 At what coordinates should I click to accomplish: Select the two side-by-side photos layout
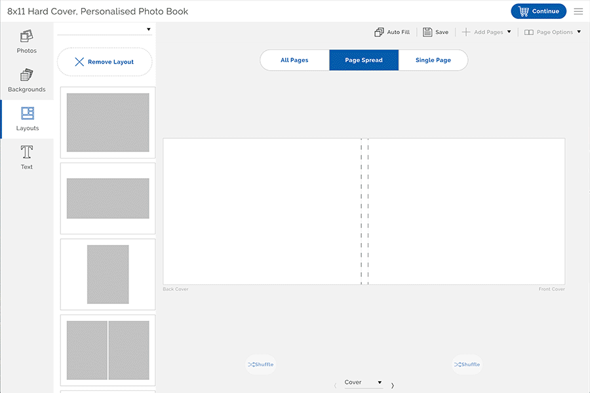coord(108,350)
